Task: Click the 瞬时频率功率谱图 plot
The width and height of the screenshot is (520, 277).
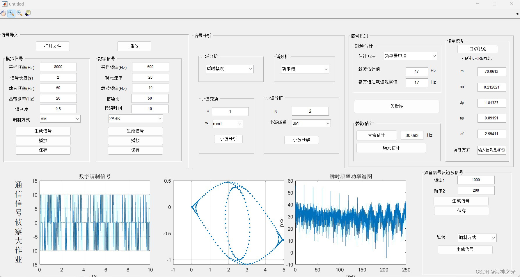Action: click(x=351, y=223)
